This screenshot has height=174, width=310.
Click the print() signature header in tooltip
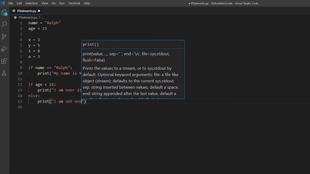click(x=91, y=44)
